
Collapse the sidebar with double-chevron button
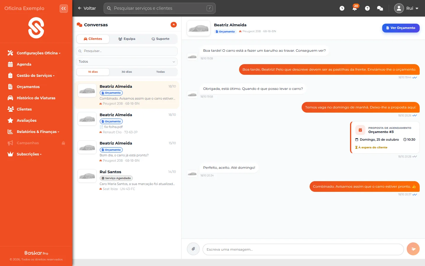tap(64, 8)
